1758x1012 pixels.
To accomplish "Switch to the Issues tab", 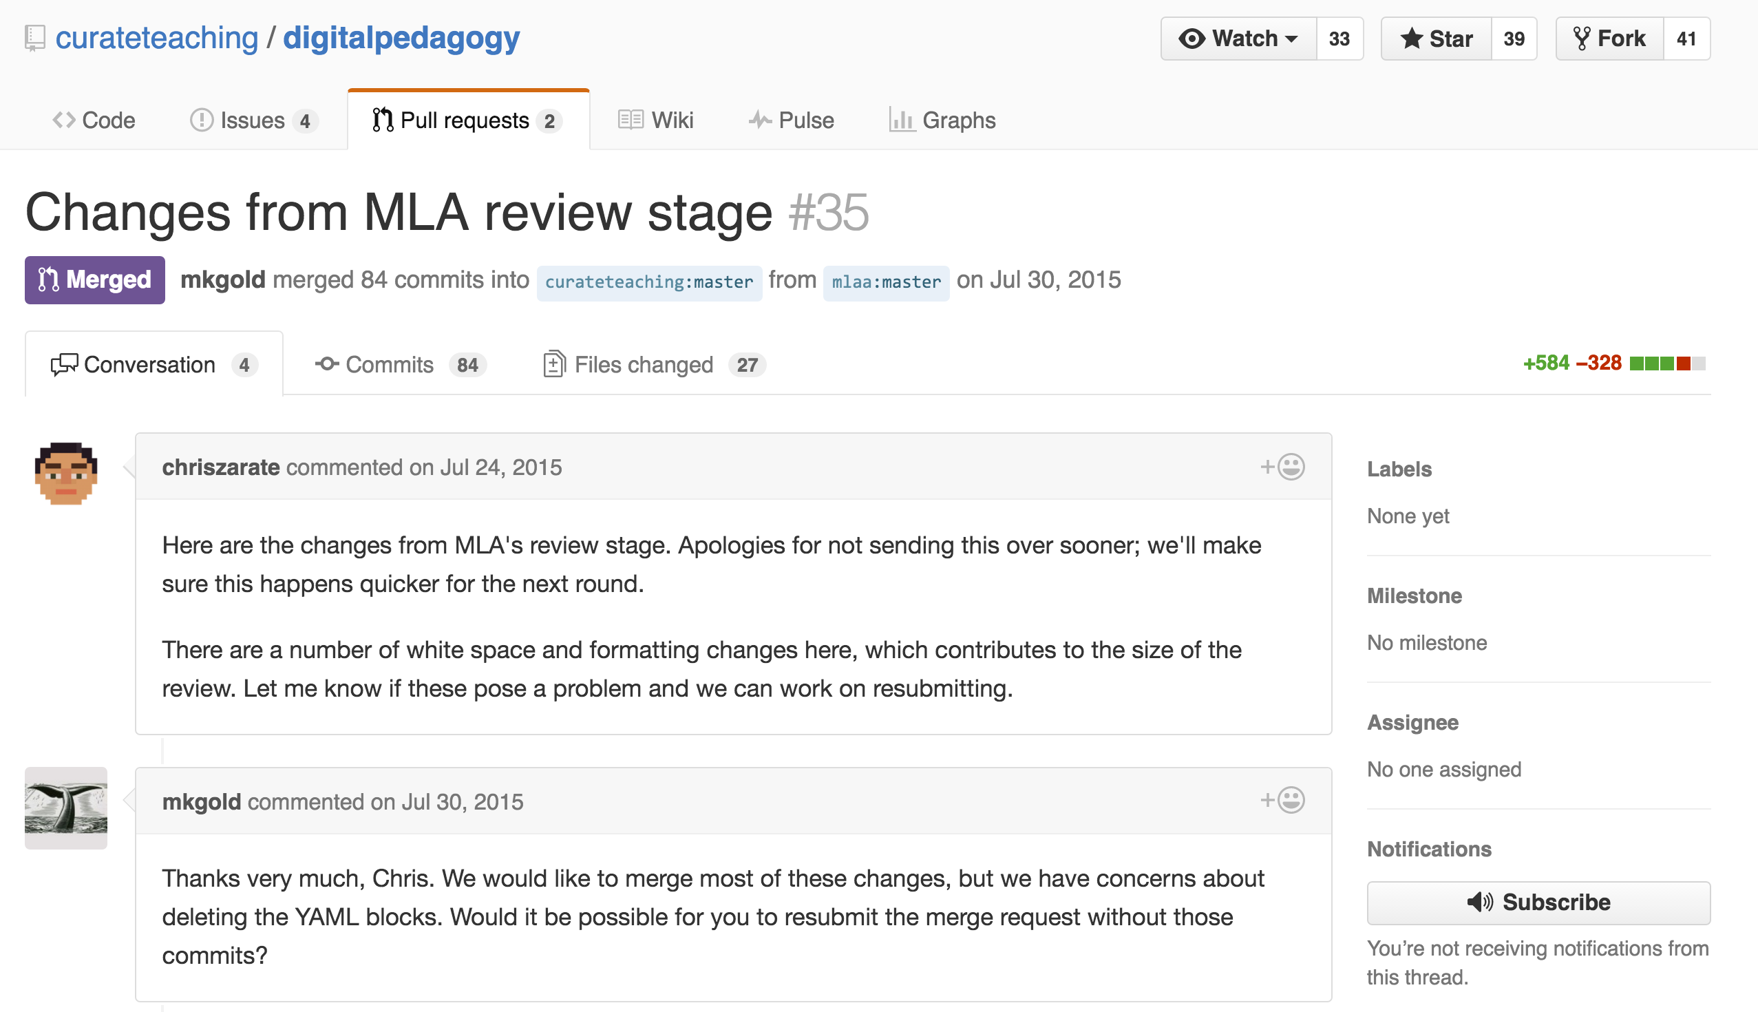I will pyautogui.click(x=253, y=120).
